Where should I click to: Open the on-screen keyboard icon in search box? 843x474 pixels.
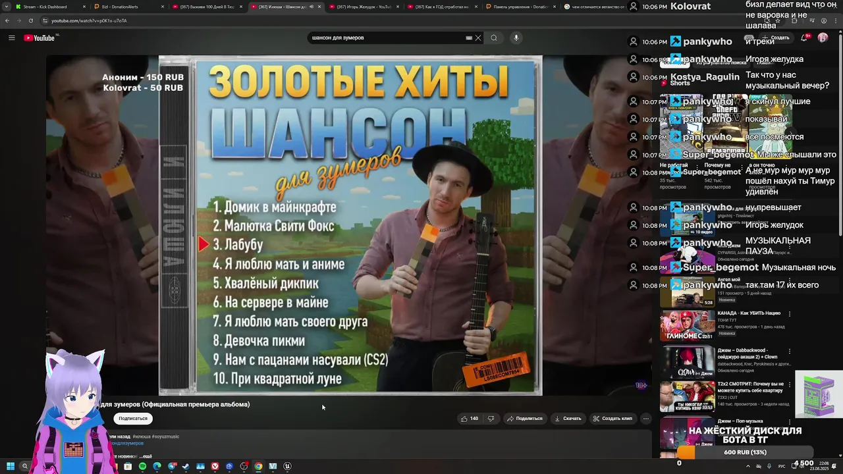click(469, 38)
